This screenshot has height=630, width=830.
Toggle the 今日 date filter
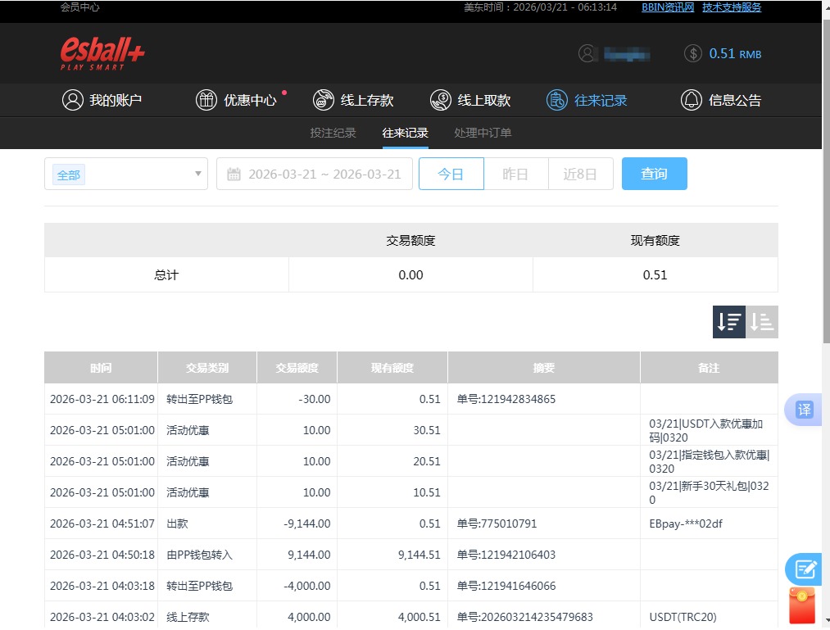[x=451, y=173]
